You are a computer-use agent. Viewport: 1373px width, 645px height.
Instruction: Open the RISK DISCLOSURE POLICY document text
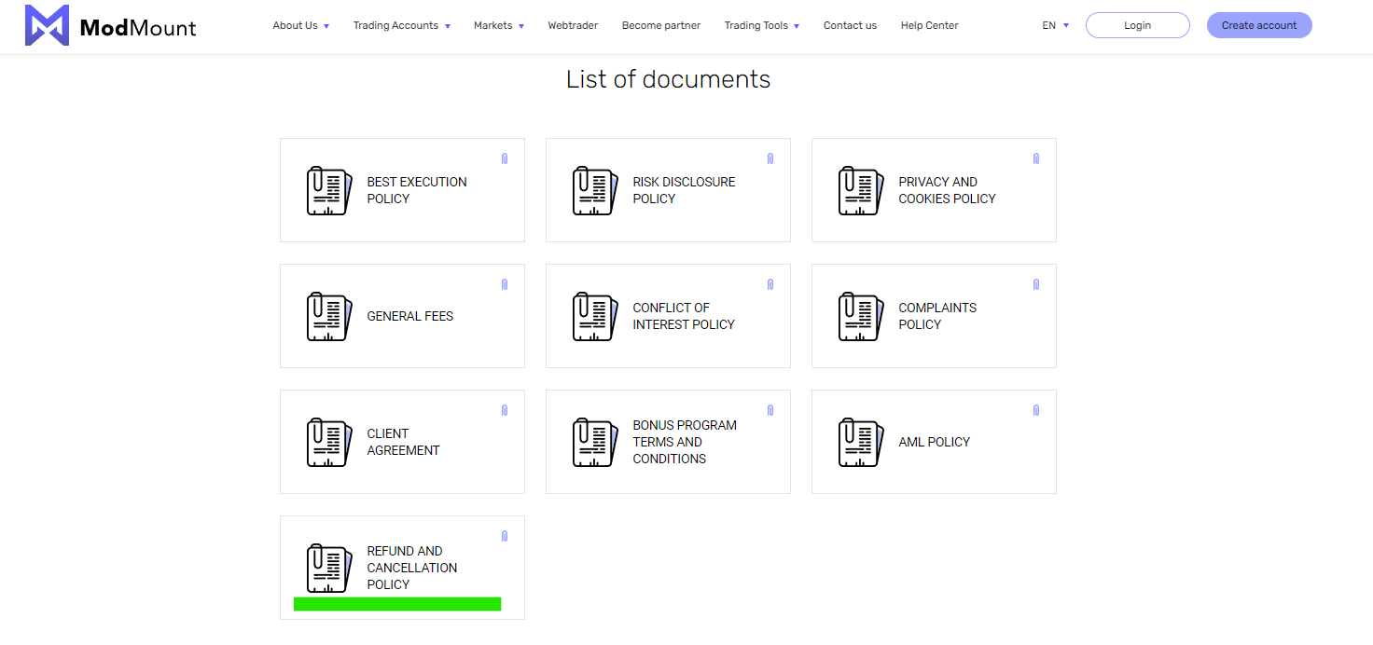[684, 190]
